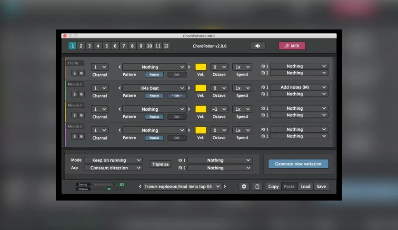Toggle Repeat on the Melody 1 pattern

click(x=154, y=96)
